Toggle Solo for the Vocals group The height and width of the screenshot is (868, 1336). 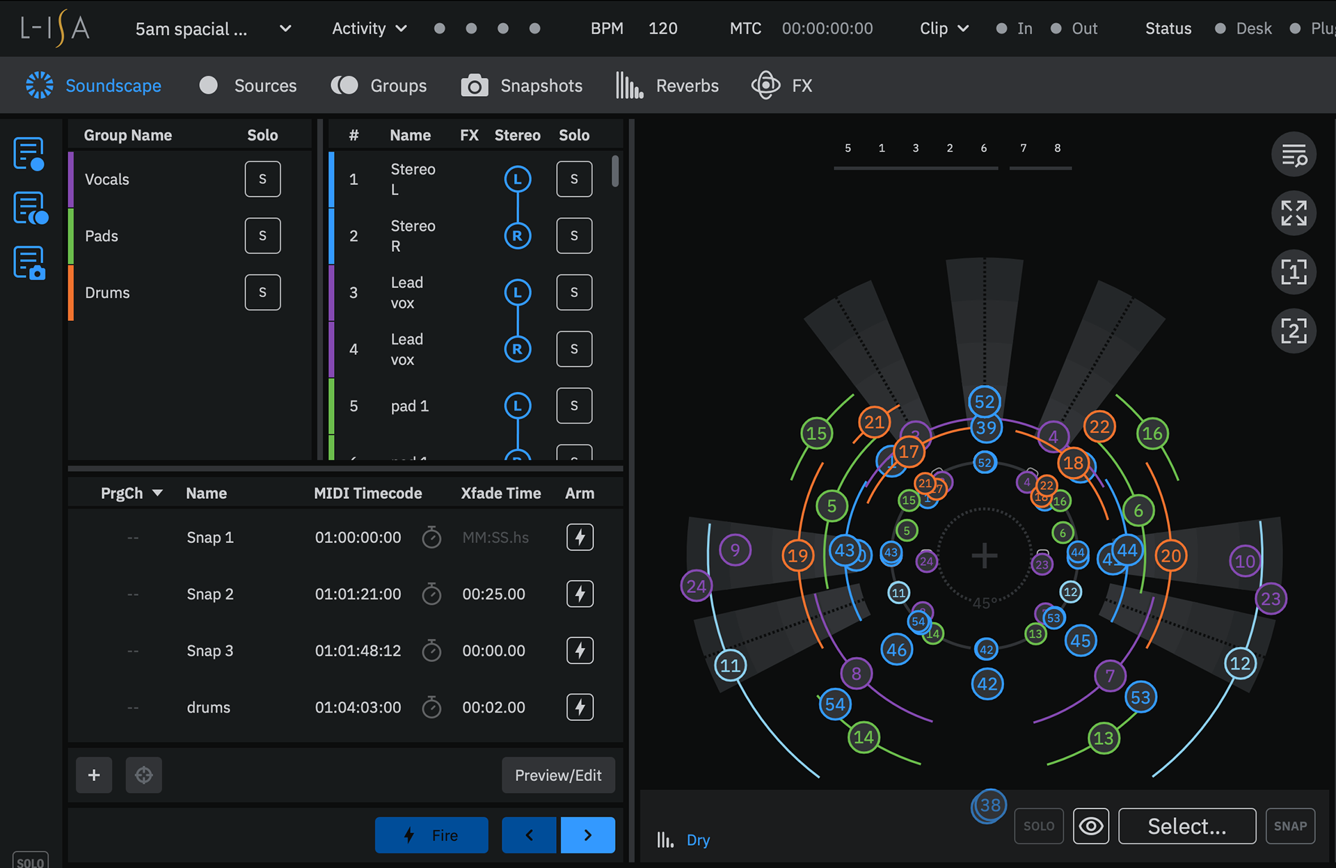[262, 179]
